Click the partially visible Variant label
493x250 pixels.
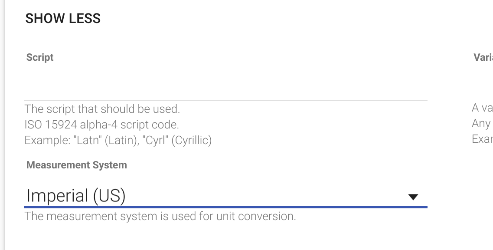[x=483, y=57]
